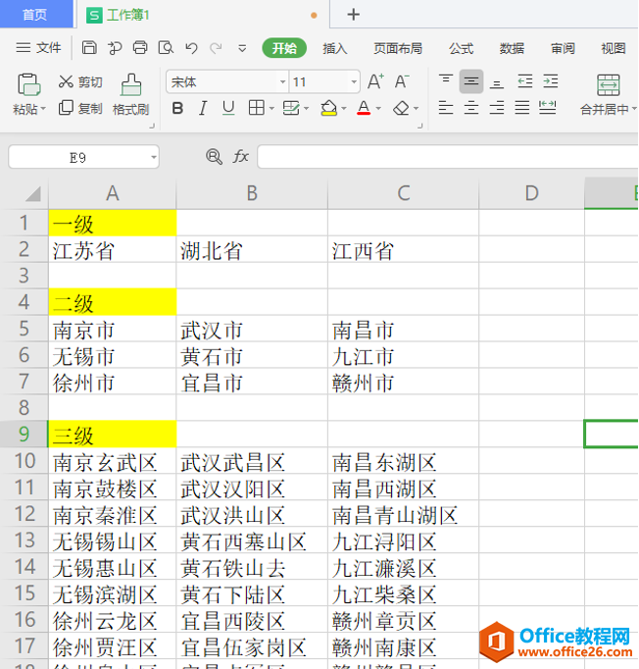Apply fill color bucket

point(328,108)
